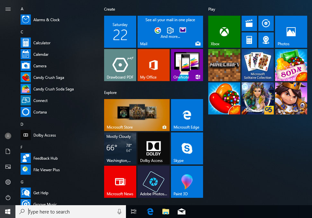Open the Candy Crush Soda tile in Play

(x=291, y=65)
